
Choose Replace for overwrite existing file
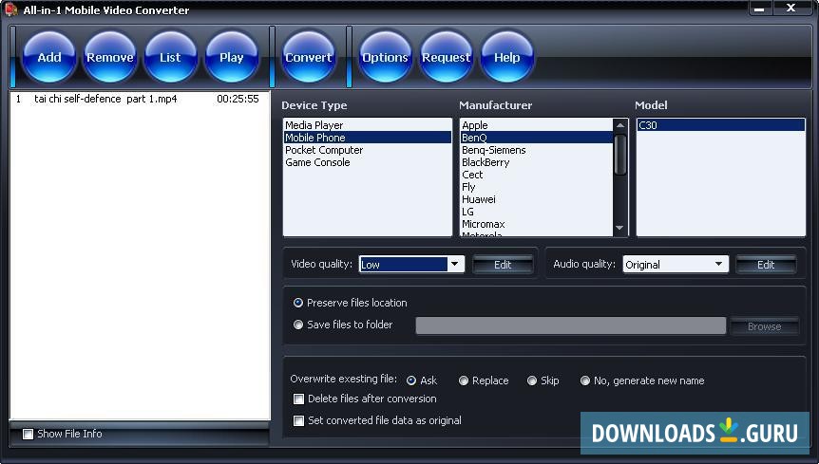(x=464, y=380)
